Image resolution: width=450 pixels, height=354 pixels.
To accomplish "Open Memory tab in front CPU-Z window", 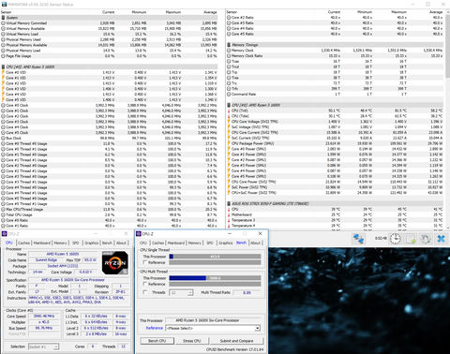I will (195, 243).
